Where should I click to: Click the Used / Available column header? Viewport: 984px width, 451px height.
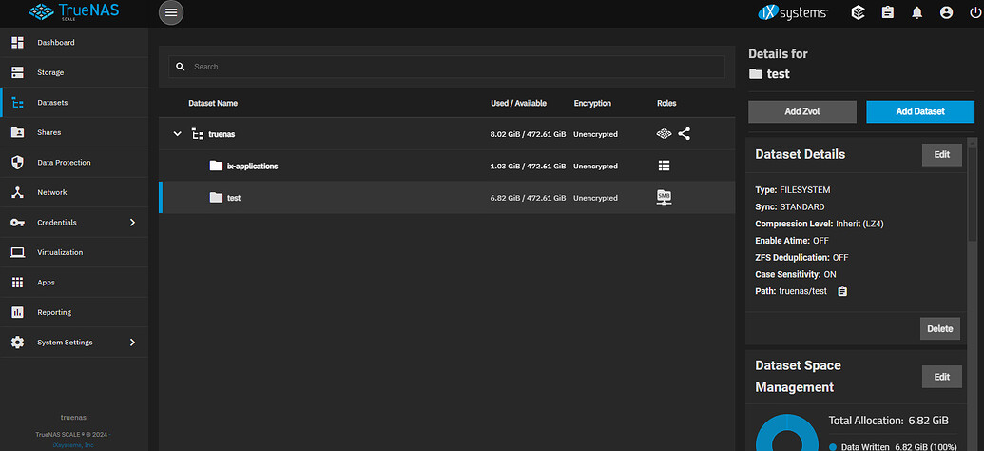coord(518,103)
